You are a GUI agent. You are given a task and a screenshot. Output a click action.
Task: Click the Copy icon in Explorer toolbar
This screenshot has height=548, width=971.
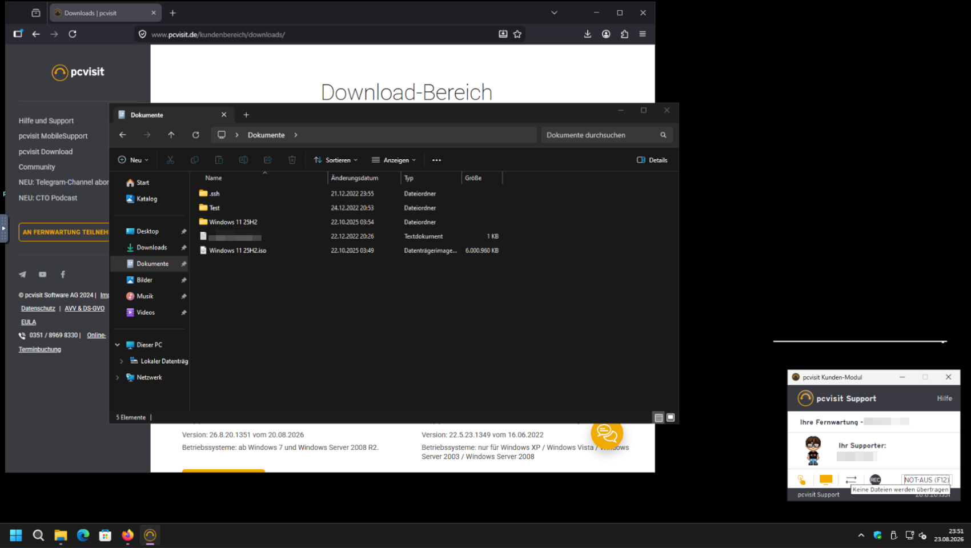point(195,160)
